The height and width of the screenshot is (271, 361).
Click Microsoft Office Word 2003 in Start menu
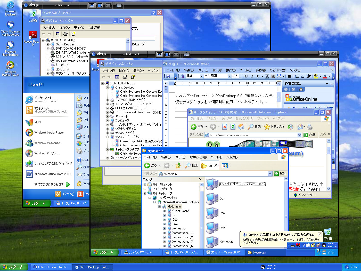(x=49, y=174)
